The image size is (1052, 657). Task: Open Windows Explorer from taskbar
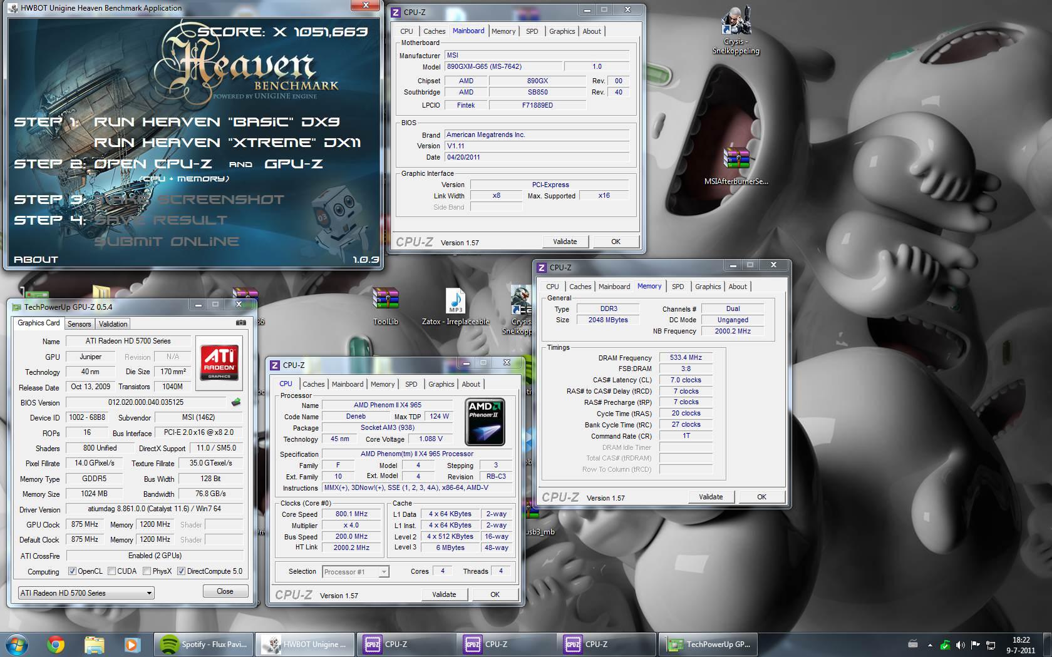[94, 644]
